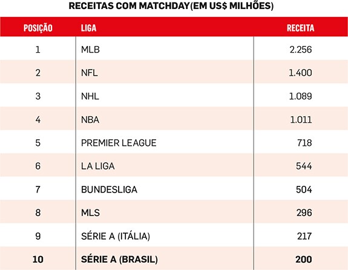Click the 718 revenue value
This screenshot has height=270, width=348.
tap(304, 143)
